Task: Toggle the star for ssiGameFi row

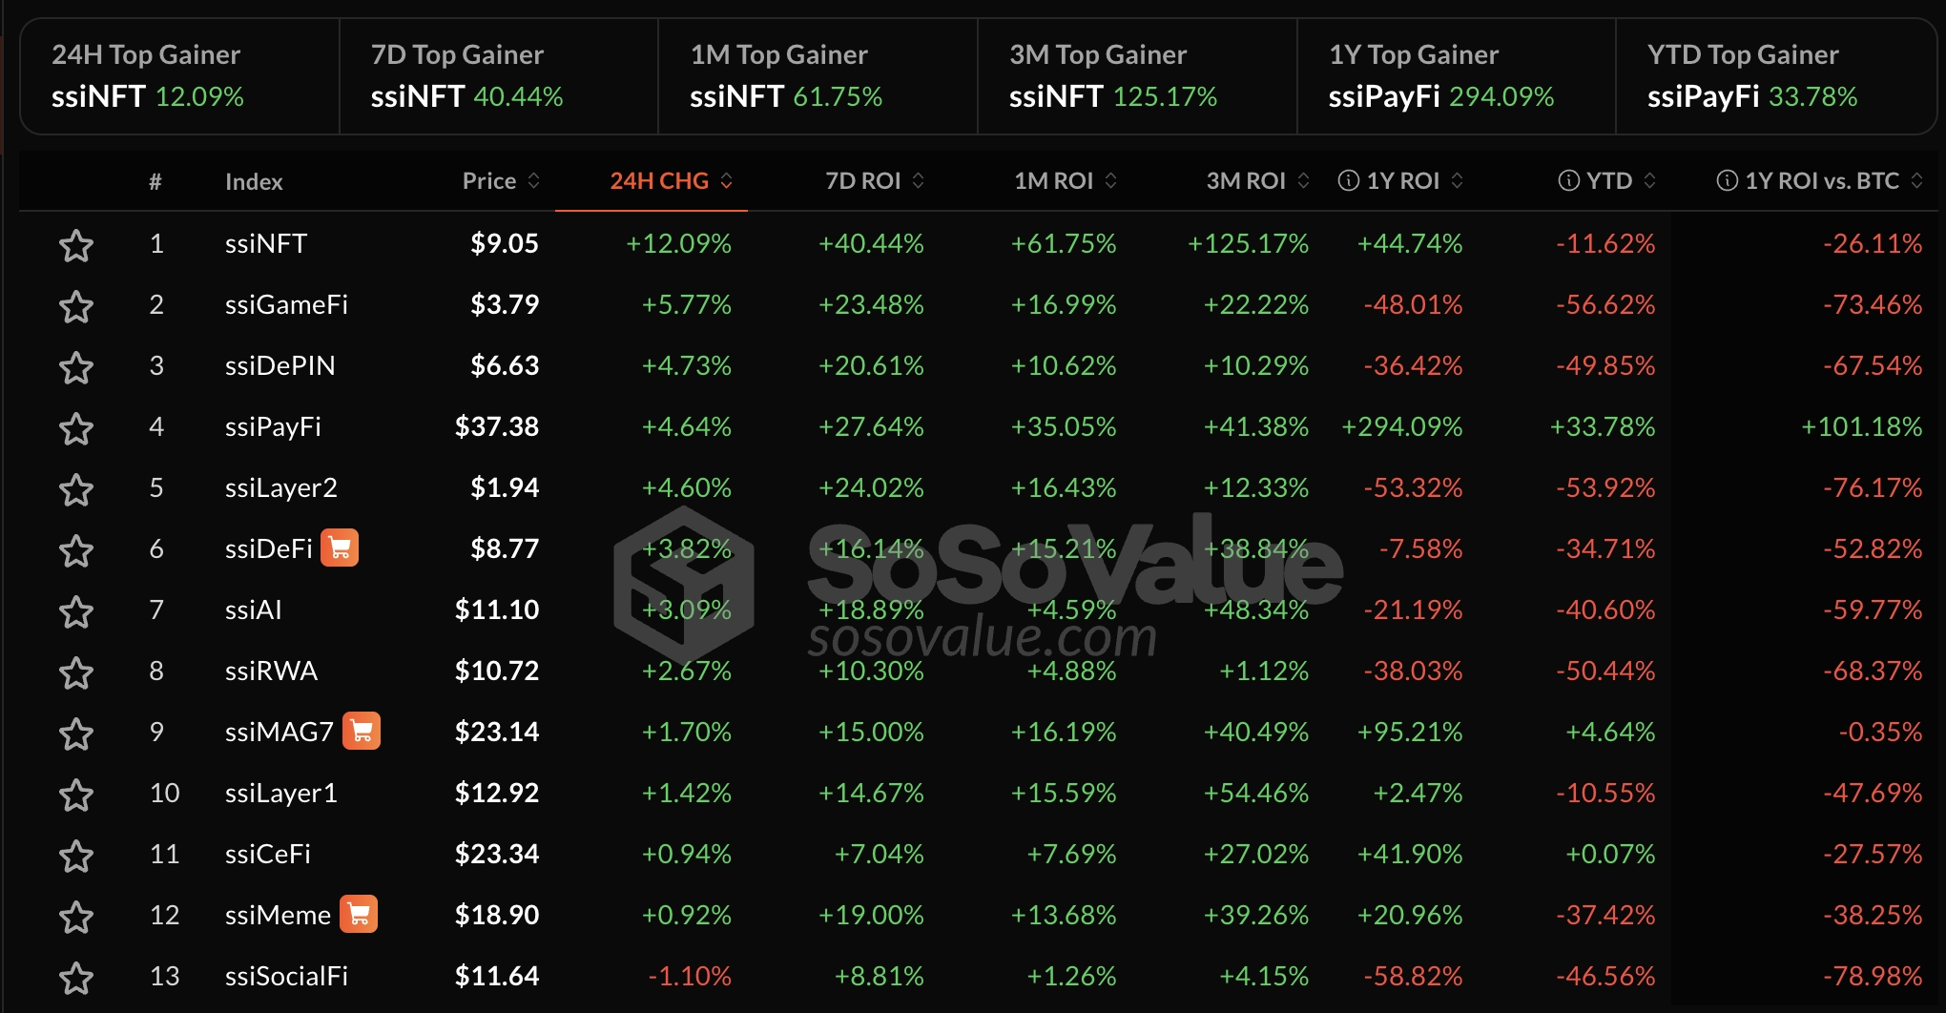Action: [76, 306]
